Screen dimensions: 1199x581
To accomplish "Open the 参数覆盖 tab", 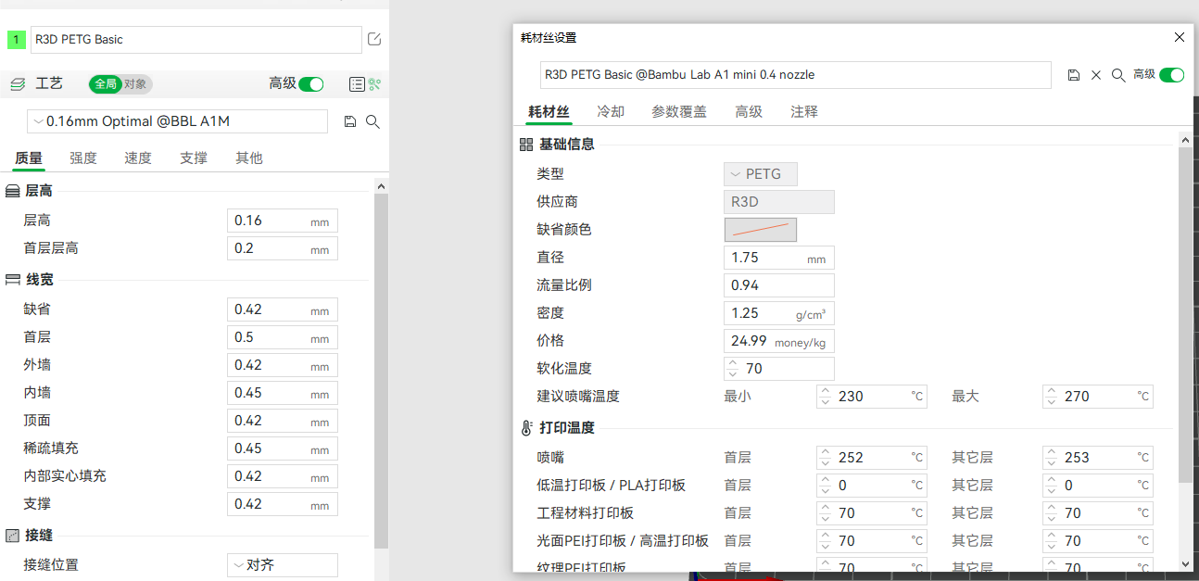I will pyautogui.click(x=679, y=112).
